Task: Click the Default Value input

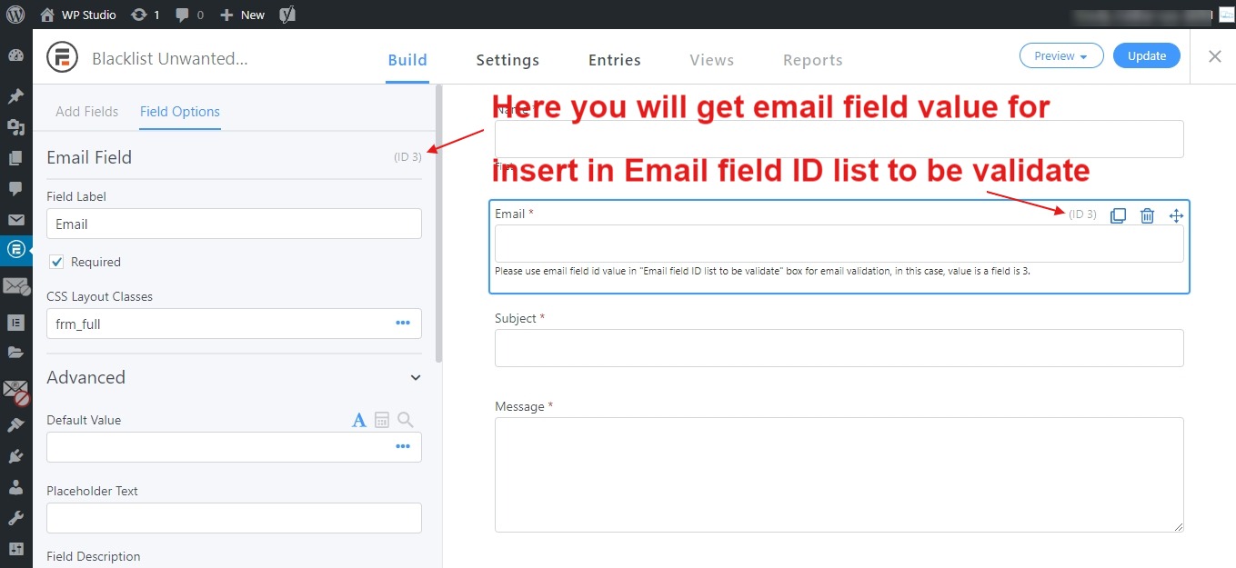Action: 234,447
